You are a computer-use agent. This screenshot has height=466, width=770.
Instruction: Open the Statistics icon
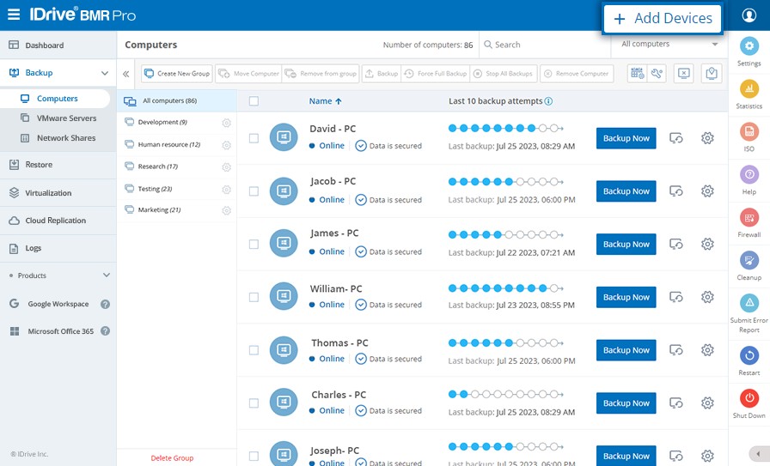coord(749,88)
